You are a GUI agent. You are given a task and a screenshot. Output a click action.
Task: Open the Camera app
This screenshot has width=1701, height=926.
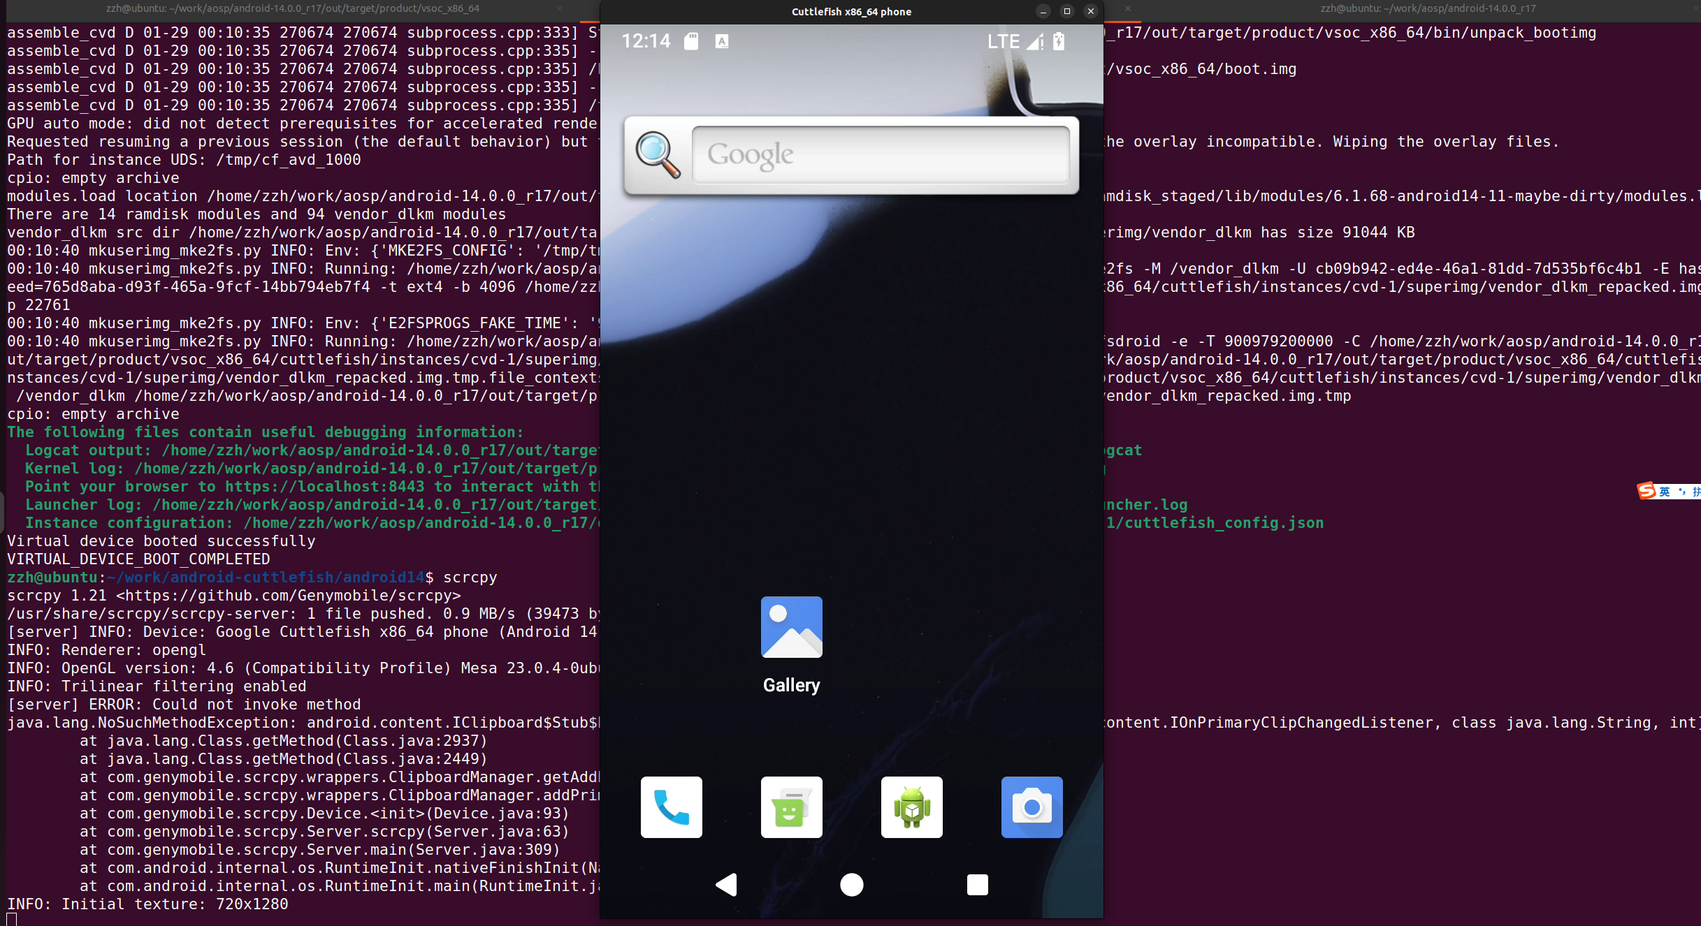pos(1032,807)
